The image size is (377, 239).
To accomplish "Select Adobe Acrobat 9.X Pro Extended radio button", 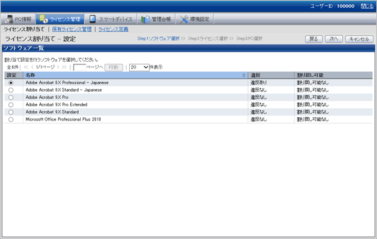I will (11, 104).
